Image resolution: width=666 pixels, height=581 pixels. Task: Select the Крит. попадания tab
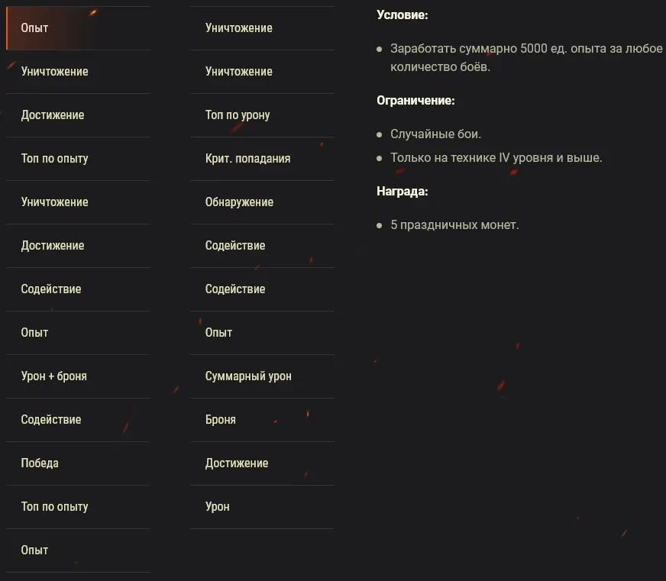point(247,159)
